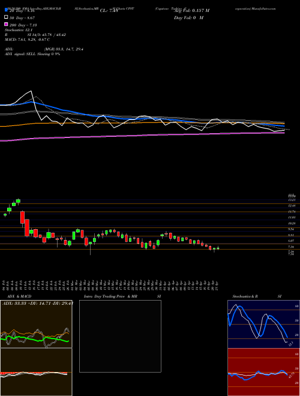The width and height of the screenshot is (300, 396).
Task: Open the red RSI chart panel
Action: pyautogui.click(x=263, y=372)
